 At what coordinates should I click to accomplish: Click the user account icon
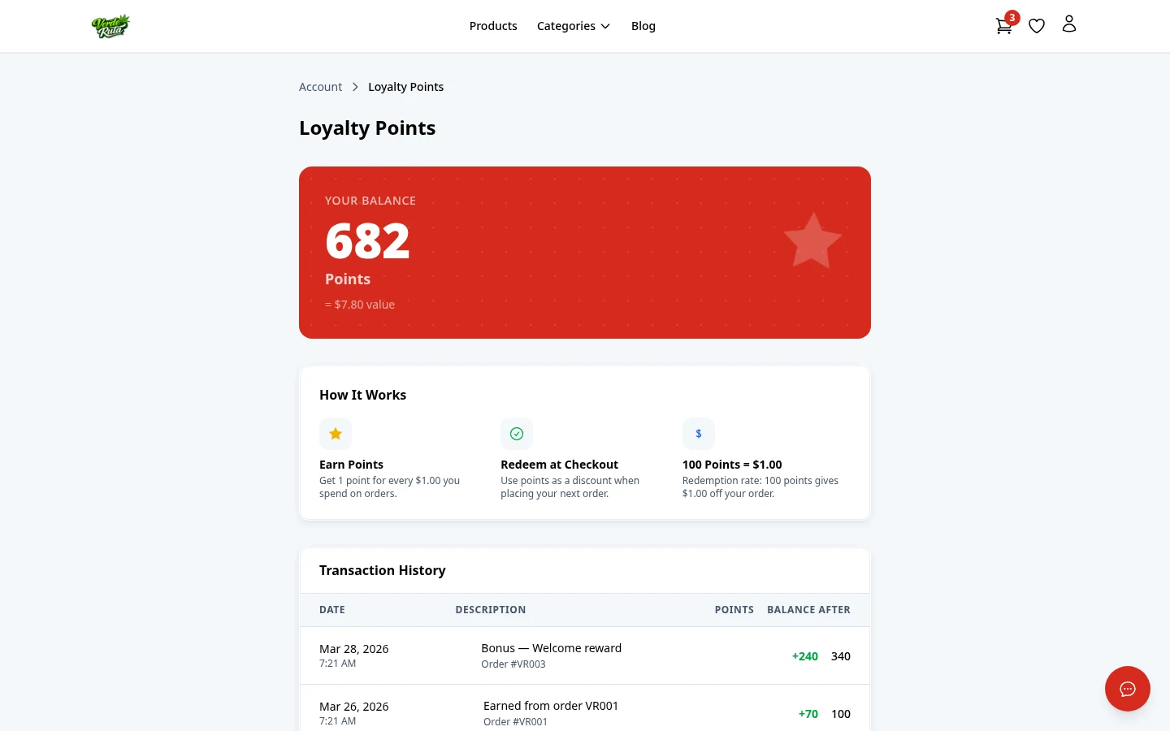coord(1069,24)
